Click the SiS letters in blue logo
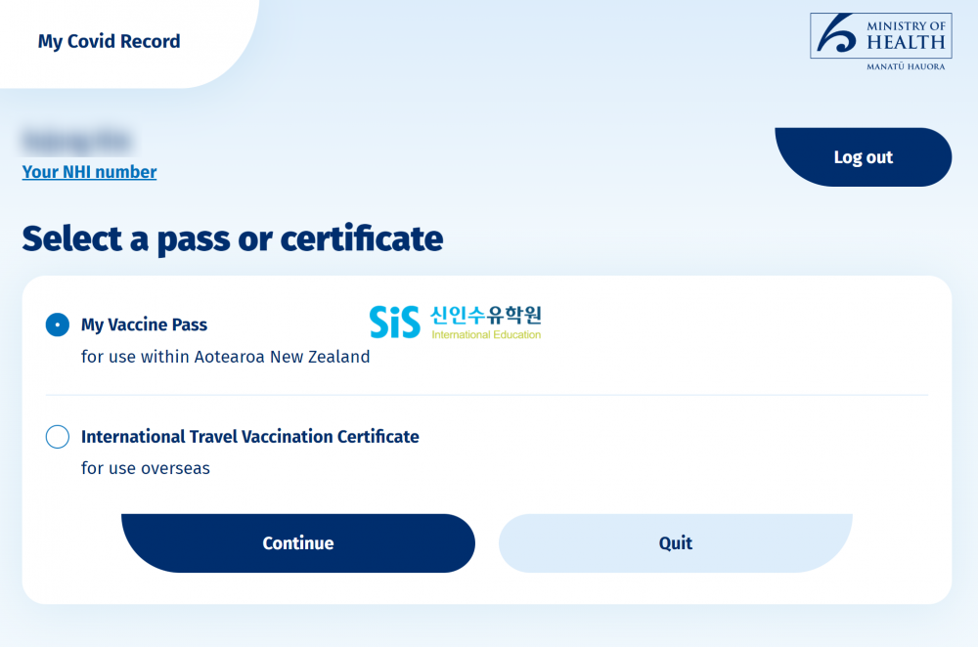Viewport: 978px width, 647px height. click(395, 323)
